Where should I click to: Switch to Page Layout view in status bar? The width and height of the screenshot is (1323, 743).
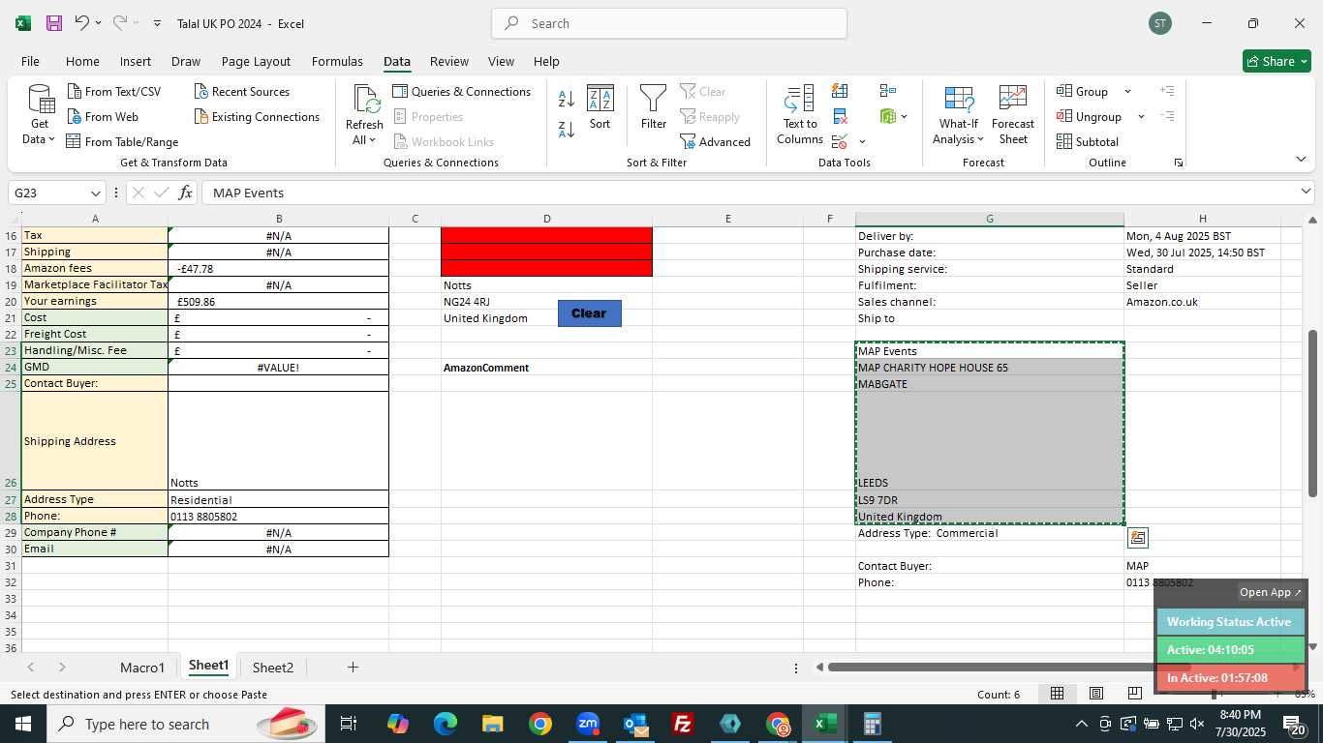[x=1096, y=694]
